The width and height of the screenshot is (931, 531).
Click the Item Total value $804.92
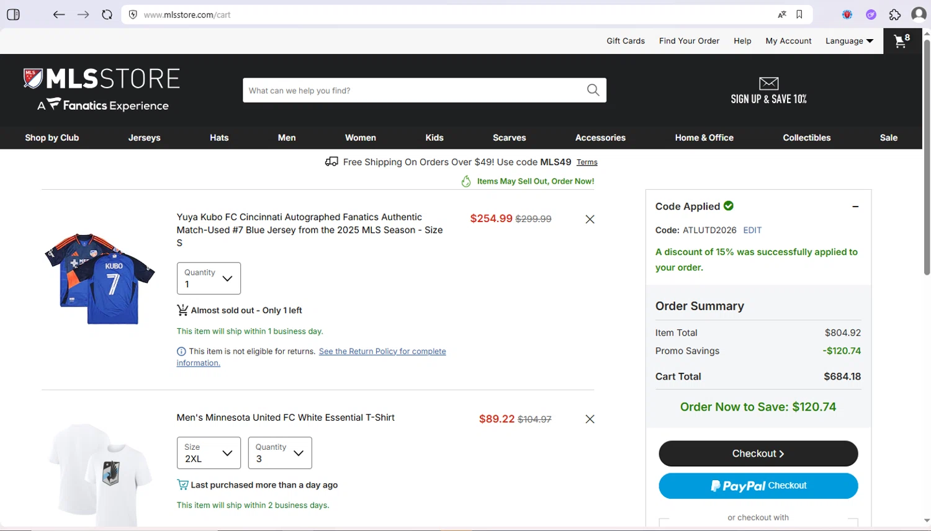pos(843,333)
